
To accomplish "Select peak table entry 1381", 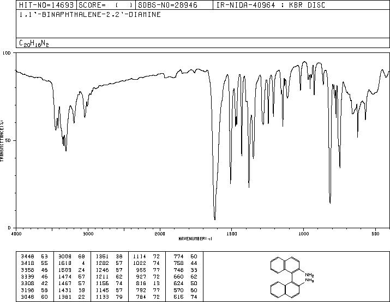I will (71, 297).
